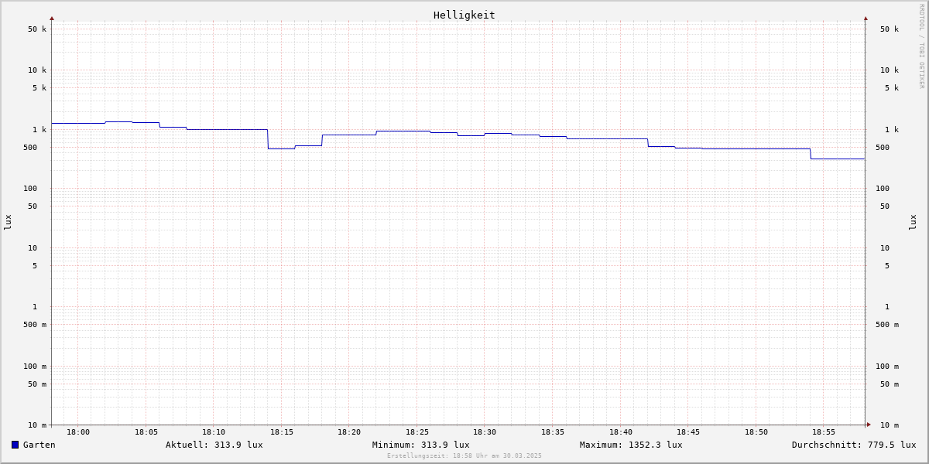Image resolution: width=929 pixels, height=464 pixels.
Task: Click the 18:20 time axis label
Action: pos(349,432)
